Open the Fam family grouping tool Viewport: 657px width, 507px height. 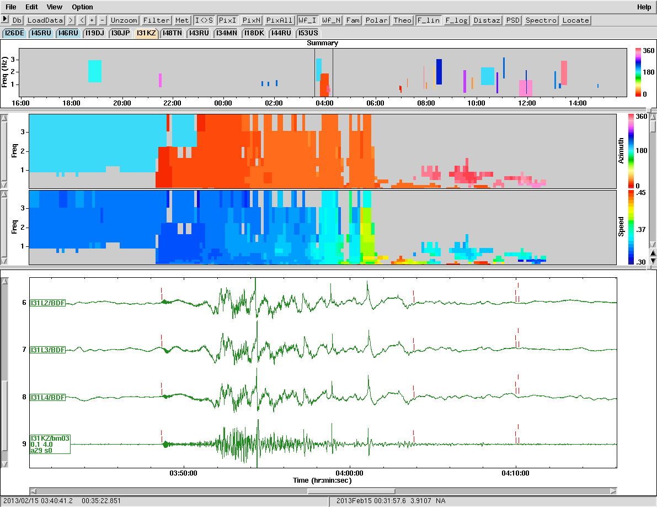click(x=353, y=20)
